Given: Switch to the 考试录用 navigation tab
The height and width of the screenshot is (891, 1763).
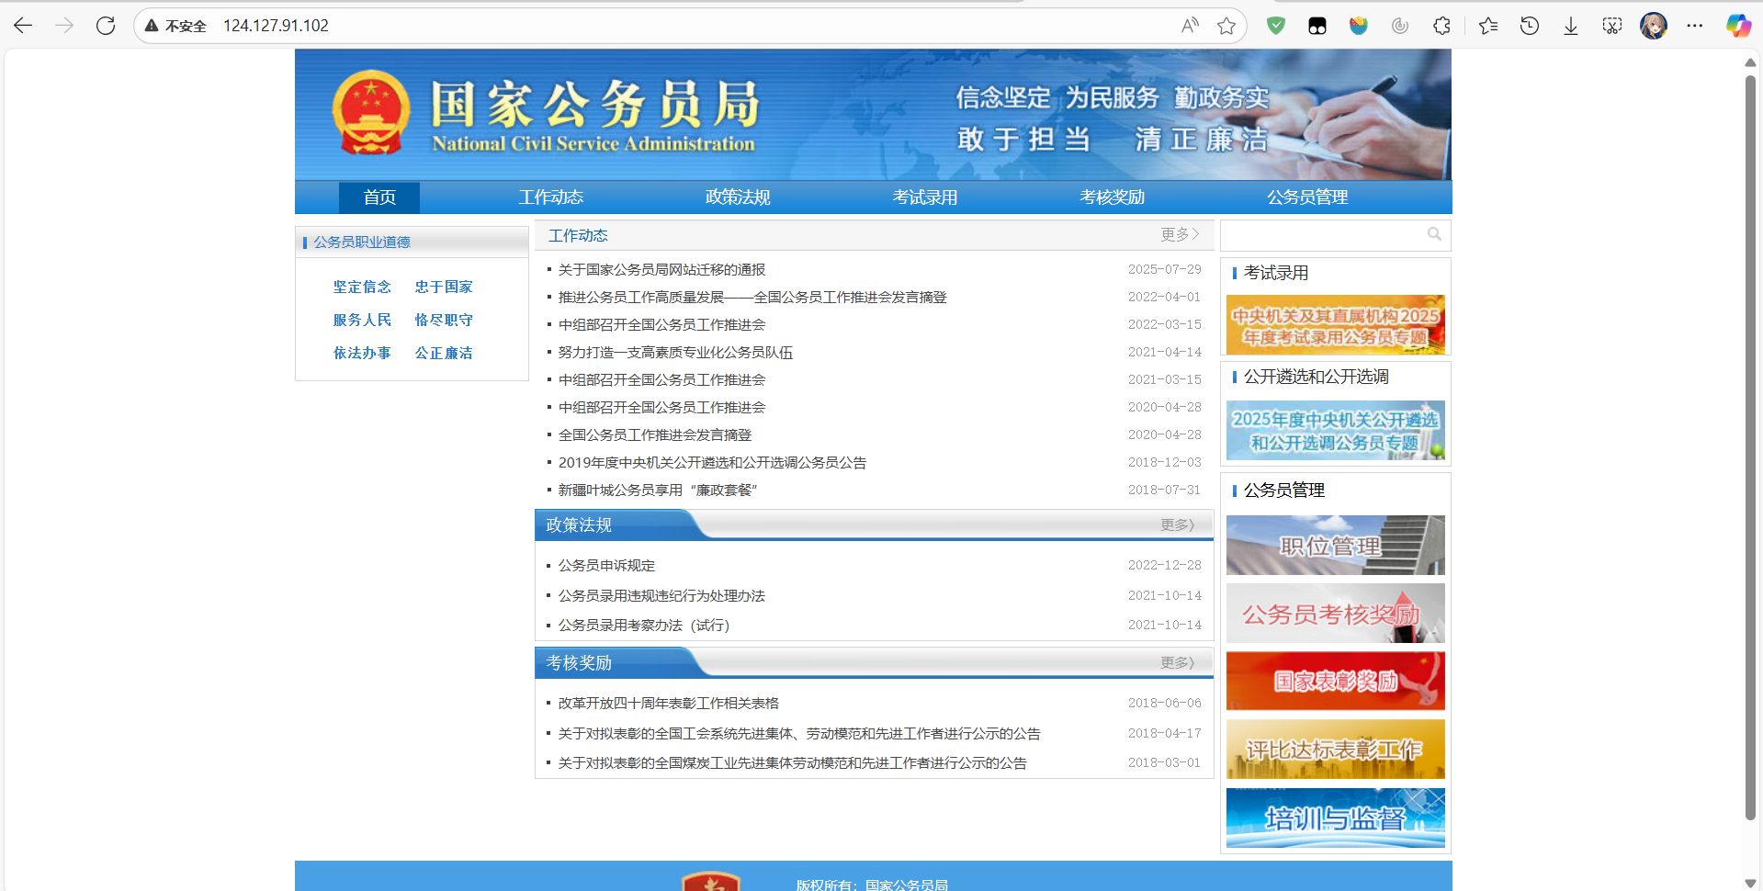Looking at the screenshot, I should (923, 197).
